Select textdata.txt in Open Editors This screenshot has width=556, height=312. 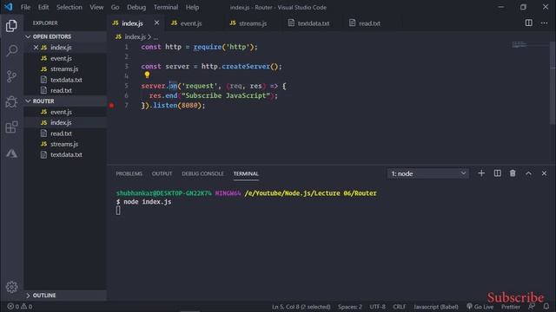65,80
